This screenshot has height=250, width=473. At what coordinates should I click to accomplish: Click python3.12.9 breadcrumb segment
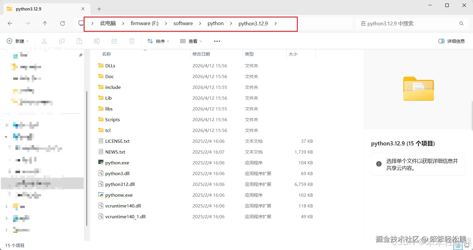[x=253, y=23]
